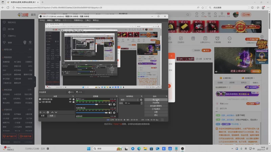This screenshot has height=152, width=271.
Task: Open transition settings gear in 转场特效 panel
Action: click(x=141, y=100)
